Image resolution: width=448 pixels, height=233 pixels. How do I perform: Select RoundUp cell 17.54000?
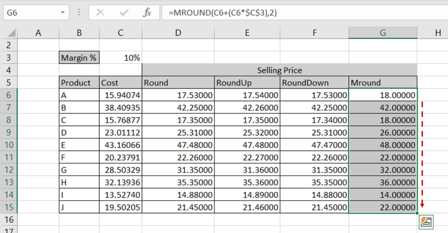click(247, 95)
